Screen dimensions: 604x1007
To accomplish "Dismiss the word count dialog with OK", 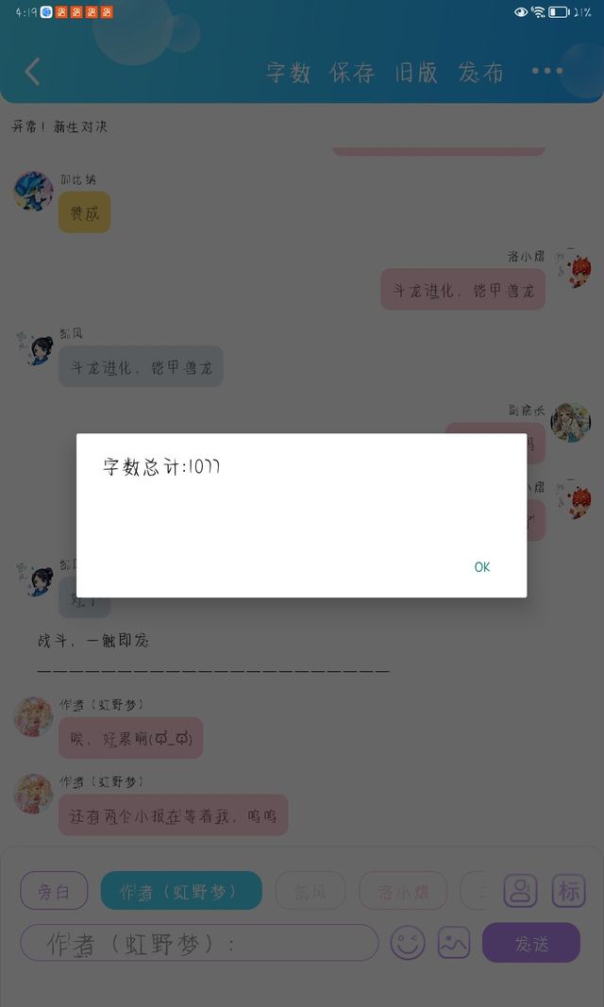I will (482, 567).
